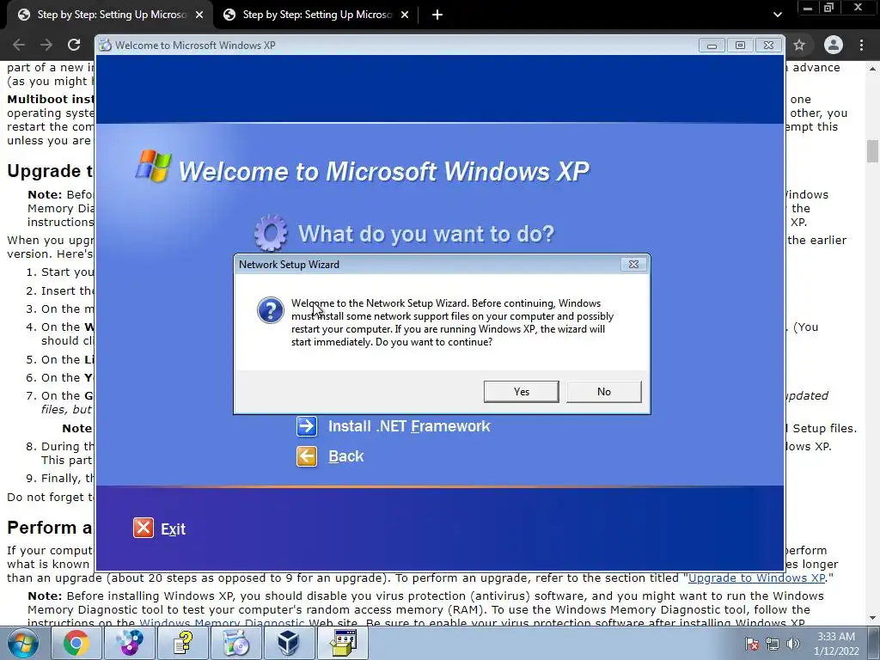
Task: Click the scrollbar up arrow on the web page
Action: (x=872, y=69)
